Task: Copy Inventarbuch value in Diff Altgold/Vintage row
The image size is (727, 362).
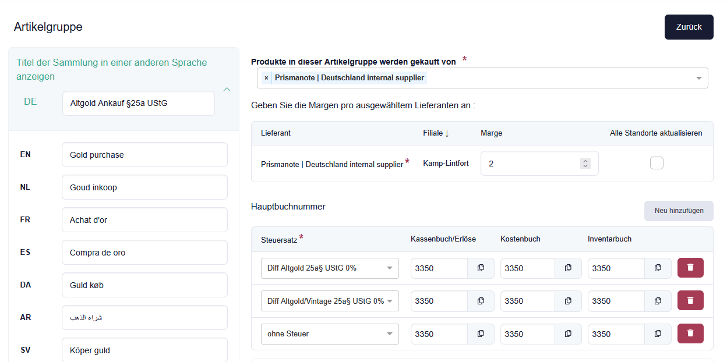Action: pos(658,301)
